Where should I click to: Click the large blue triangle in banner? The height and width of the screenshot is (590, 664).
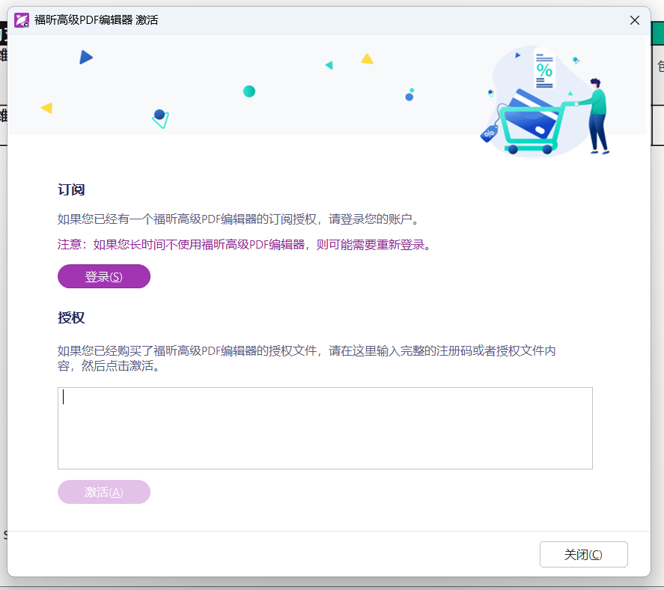85,57
